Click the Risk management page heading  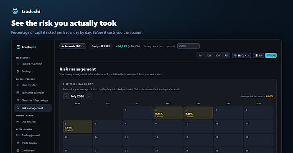click(x=78, y=69)
